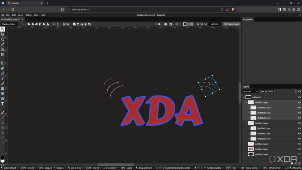Click the black primary color swatch
Viewport: 302px width, 170px height.
[x=2, y=157]
